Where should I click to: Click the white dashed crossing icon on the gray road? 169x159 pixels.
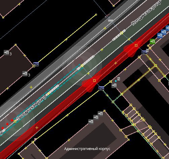(111, 21)
